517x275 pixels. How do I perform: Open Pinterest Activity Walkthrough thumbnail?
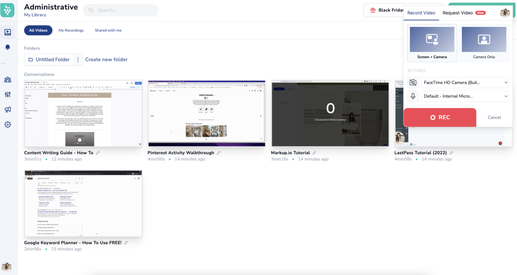tap(206, 113)
